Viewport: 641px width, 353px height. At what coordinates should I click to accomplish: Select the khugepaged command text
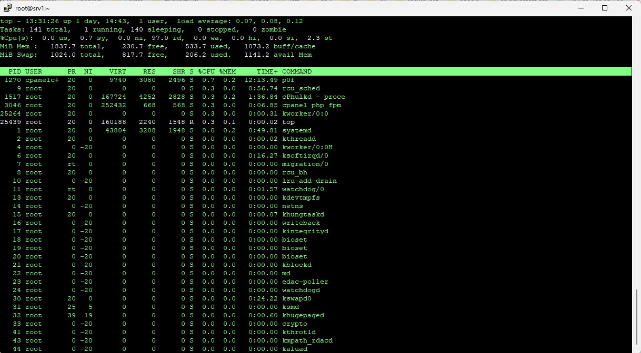(x=303, y=315)
